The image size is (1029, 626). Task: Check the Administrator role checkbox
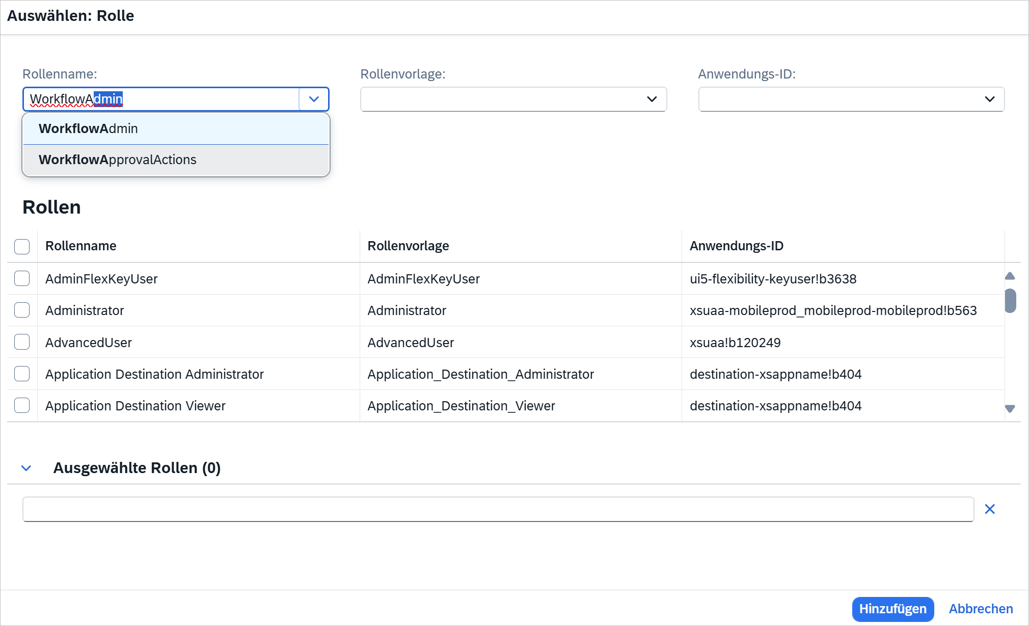[22, 310]
